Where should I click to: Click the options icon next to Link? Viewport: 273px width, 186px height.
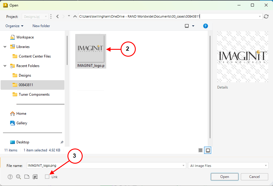pyautogui.click(x=35, y=177)
